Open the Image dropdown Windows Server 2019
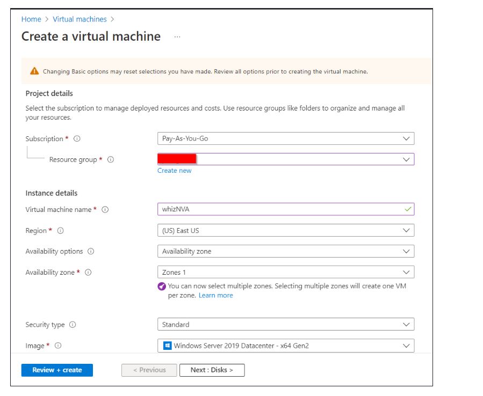 [286, 346]
